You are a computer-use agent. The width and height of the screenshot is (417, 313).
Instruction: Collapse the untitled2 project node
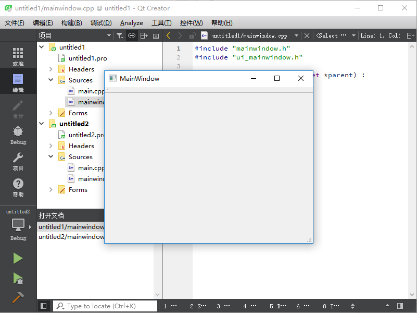point(42,124)
